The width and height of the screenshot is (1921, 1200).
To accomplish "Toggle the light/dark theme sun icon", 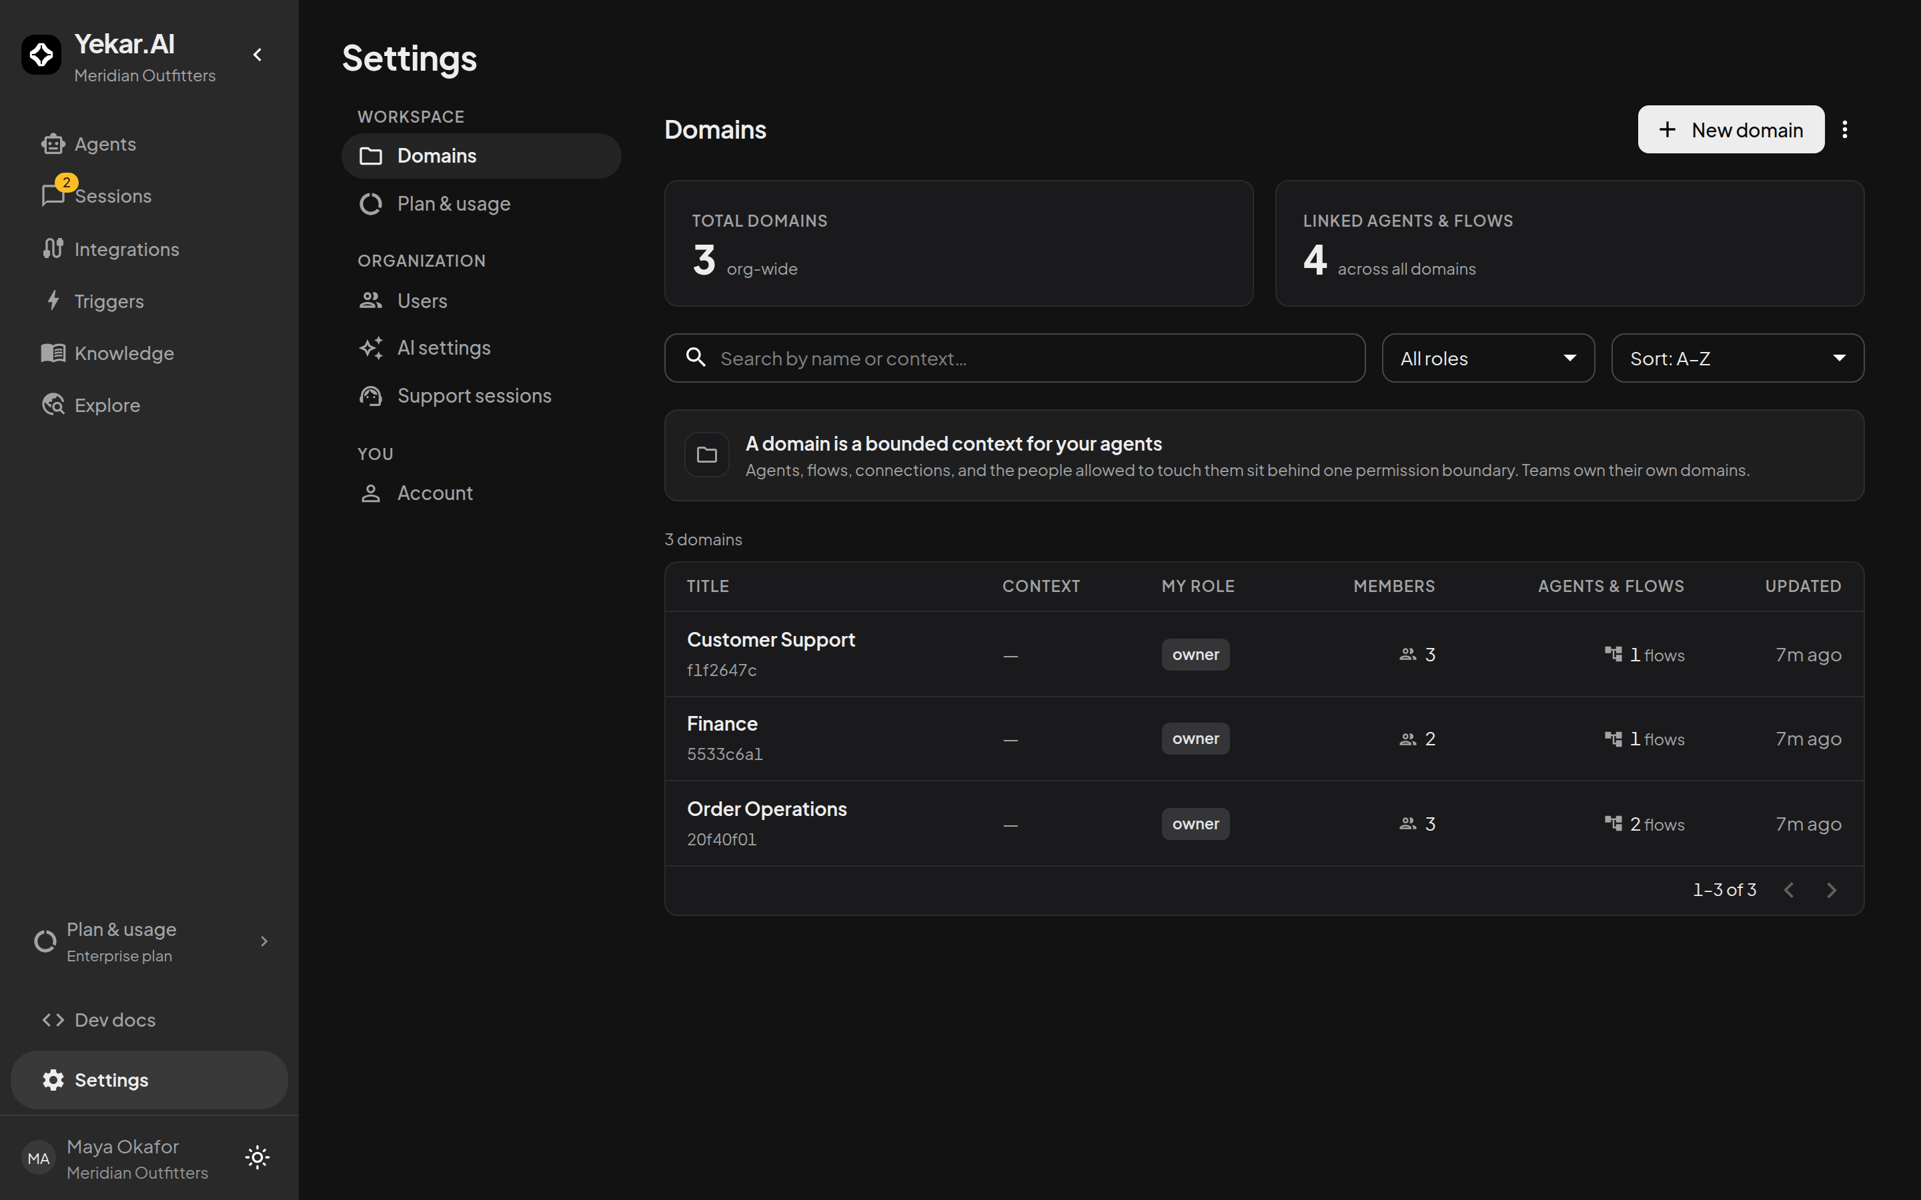I will point(257,1157).
